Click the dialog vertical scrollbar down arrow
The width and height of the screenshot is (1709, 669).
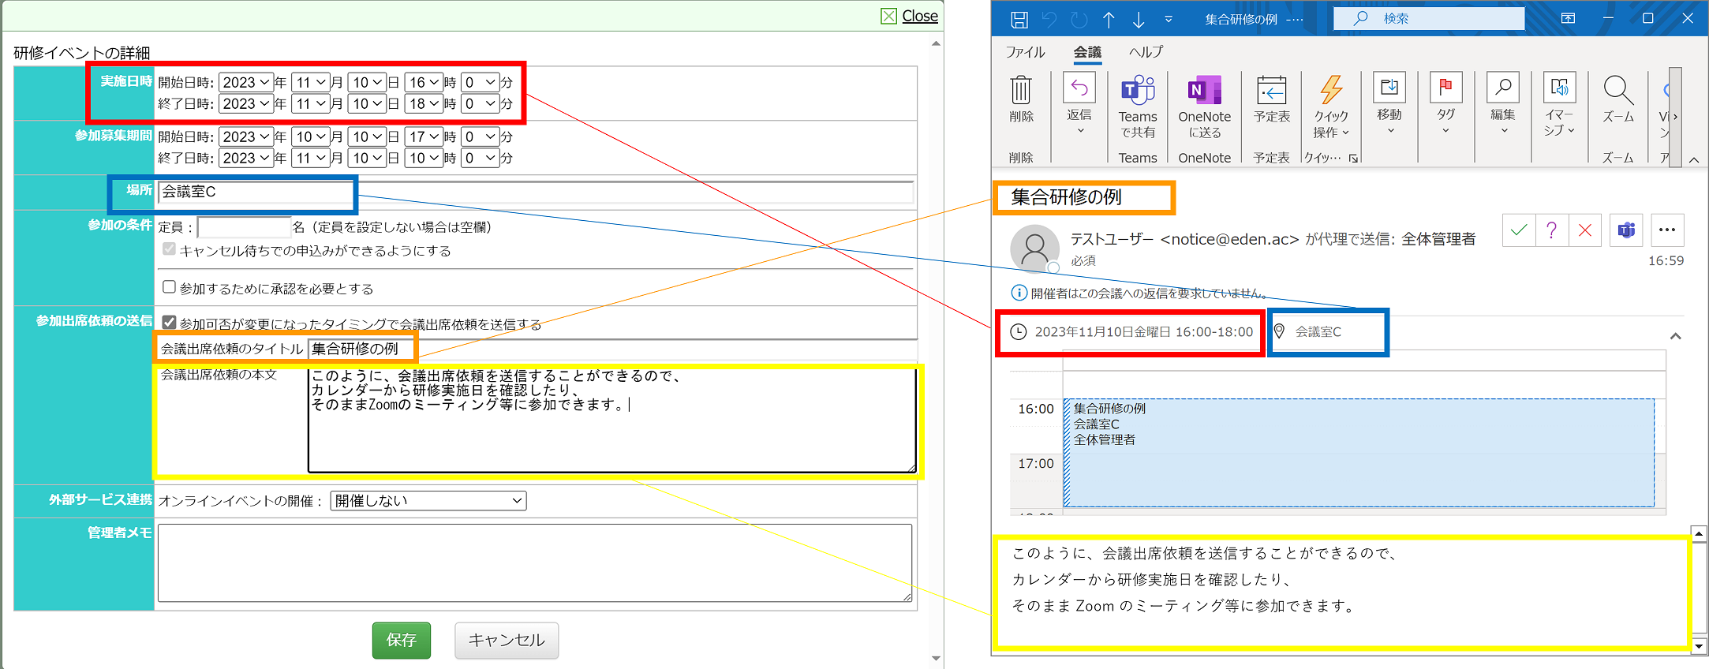[x=936, y=659]
